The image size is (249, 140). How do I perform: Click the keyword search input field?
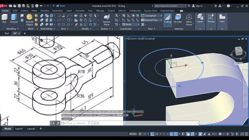(x=170, y=6)
